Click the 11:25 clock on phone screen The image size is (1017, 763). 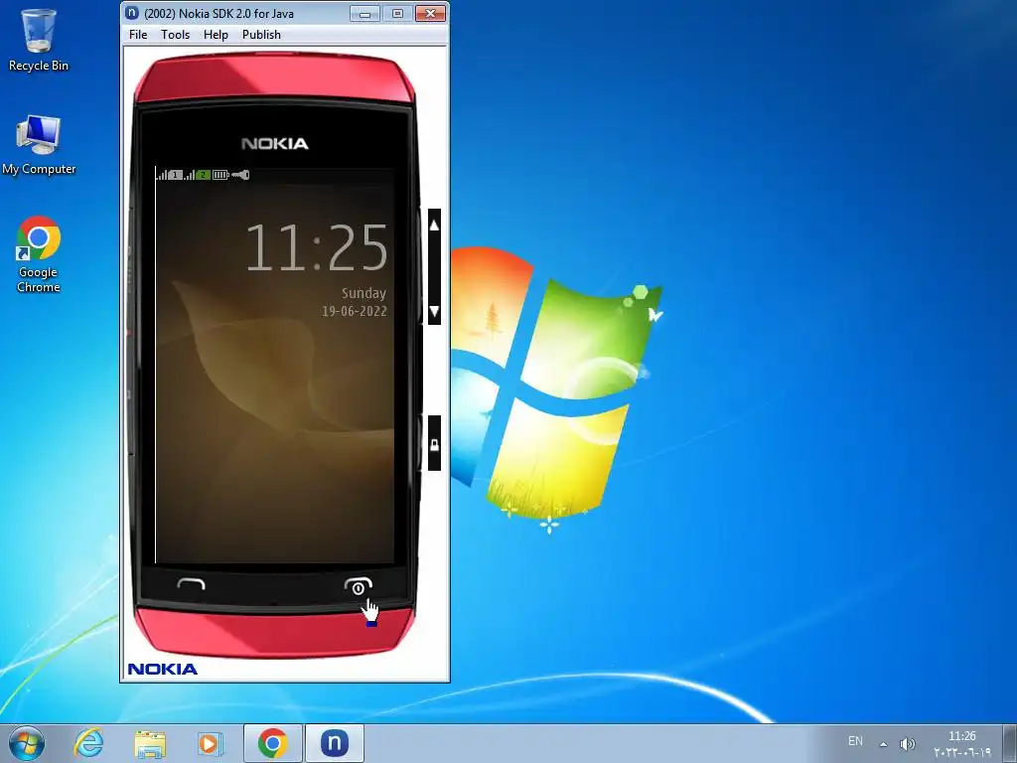[x=316, y=247]
